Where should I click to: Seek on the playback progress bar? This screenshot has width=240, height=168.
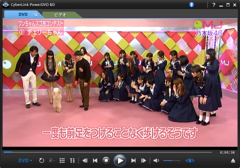point(108,152)
